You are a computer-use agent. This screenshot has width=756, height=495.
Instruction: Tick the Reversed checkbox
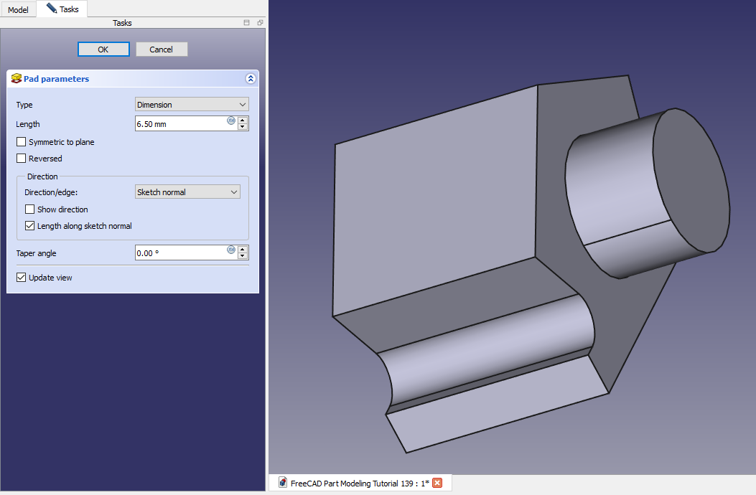(x=22, y=159)
